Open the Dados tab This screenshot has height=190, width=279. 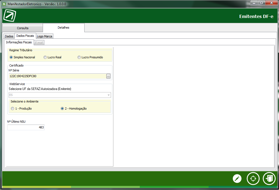coord(9,36)
